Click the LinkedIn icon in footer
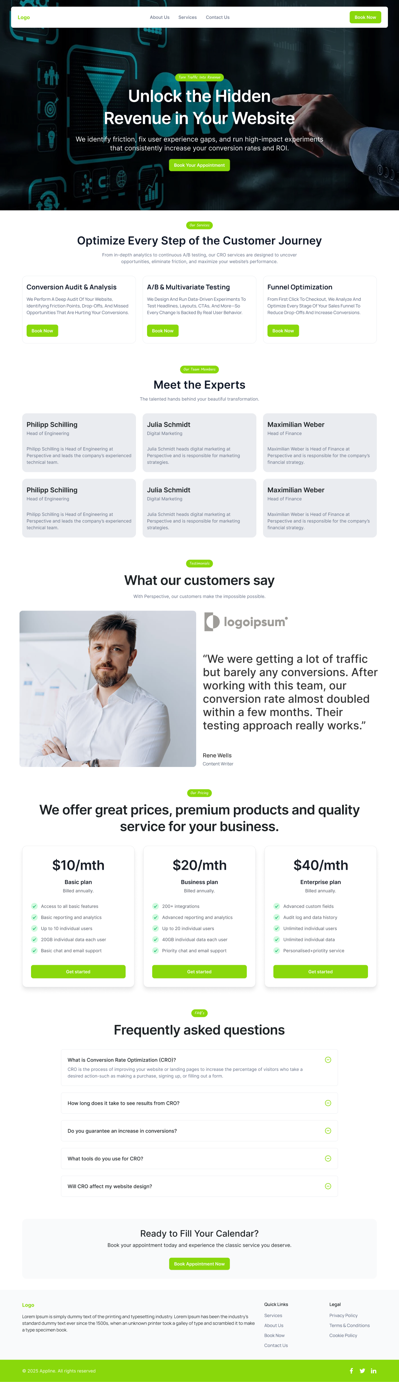This screenshot has width=399, height=1382. pos(374,1371)
